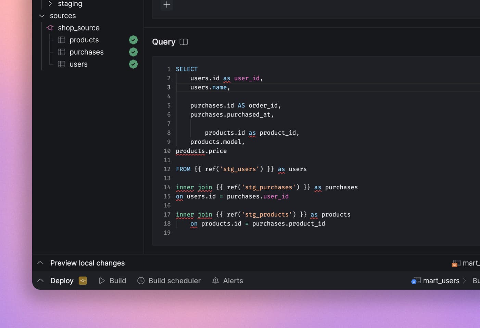Click the products table icon
This screenshot has width=480, height=328.
click(x=62, y=40)
